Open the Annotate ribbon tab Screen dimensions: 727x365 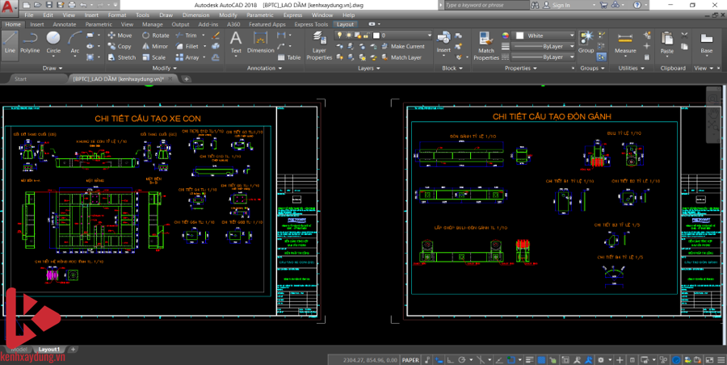coord(64,24)
